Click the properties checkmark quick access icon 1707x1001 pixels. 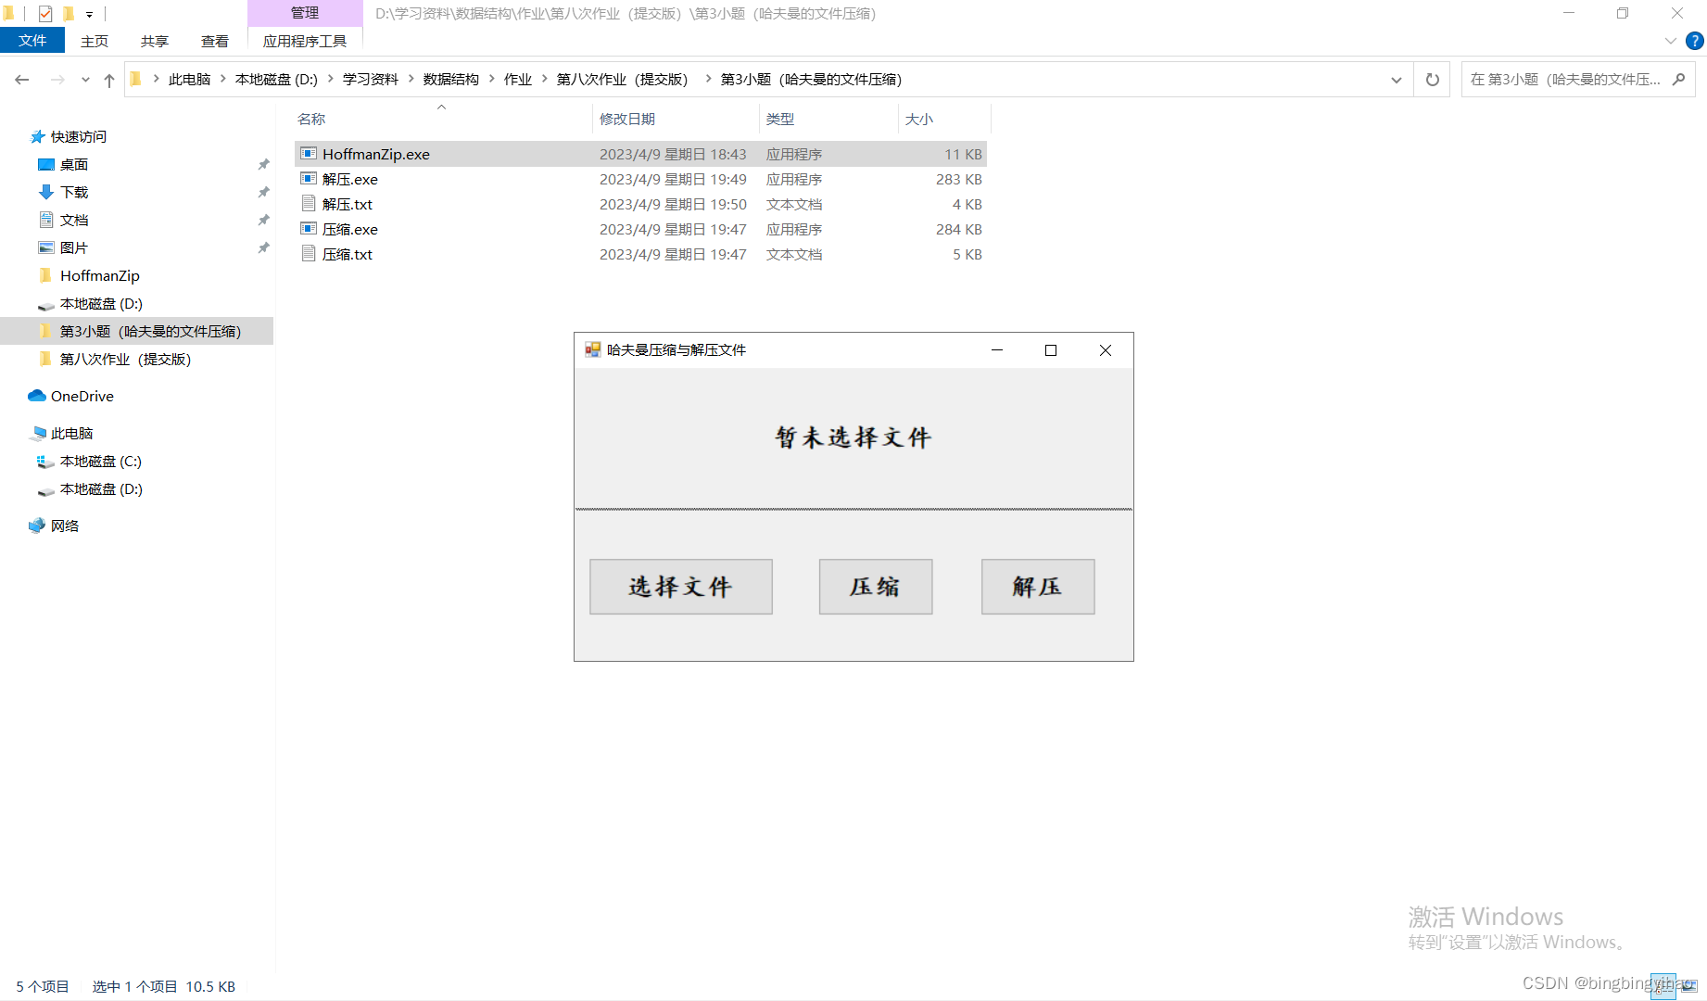(44, 13)
